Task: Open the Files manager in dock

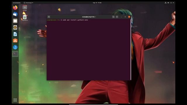Action: (x=15, y=21)
